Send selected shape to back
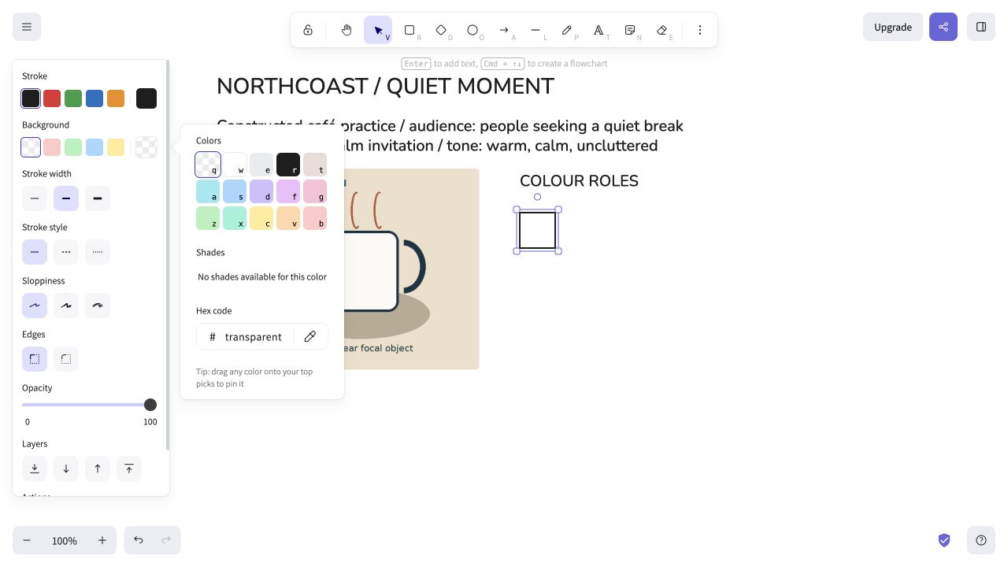 coord(35,469)
